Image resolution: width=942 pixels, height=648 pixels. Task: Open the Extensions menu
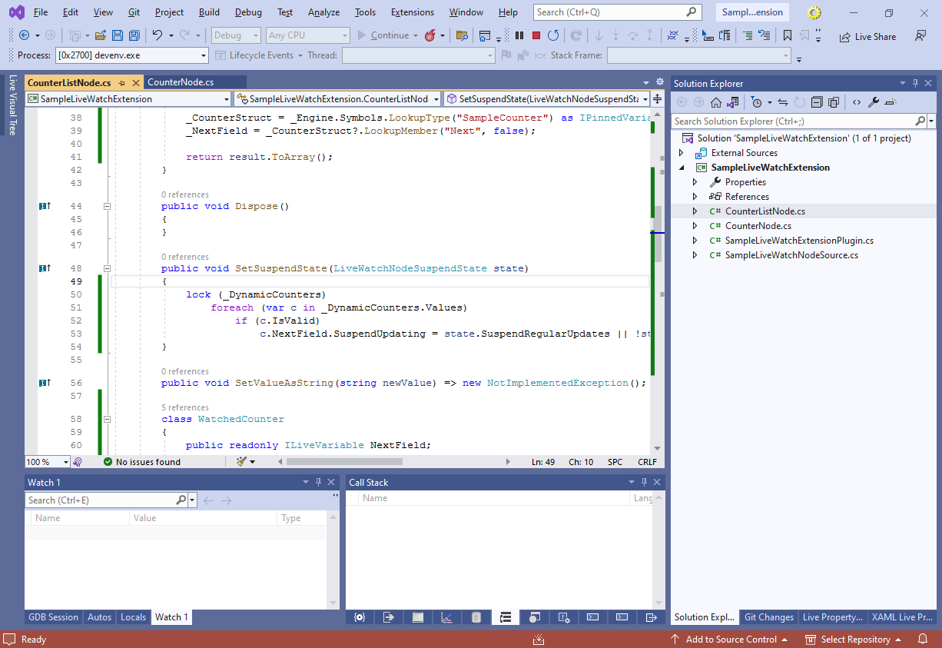click(412, 12)
